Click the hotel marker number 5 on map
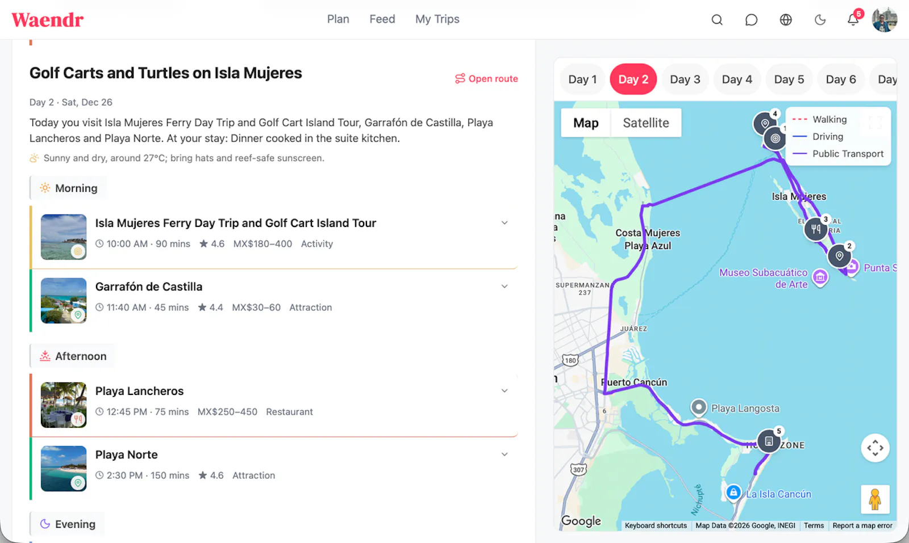Image resolution: width=909 pixels, height=543 pixels. tap(769, 441)
